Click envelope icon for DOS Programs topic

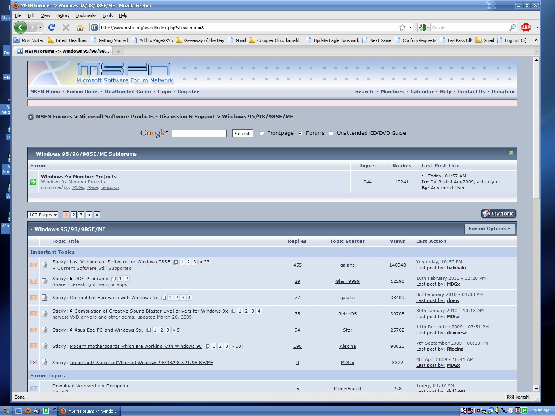[x=34, y=281]
